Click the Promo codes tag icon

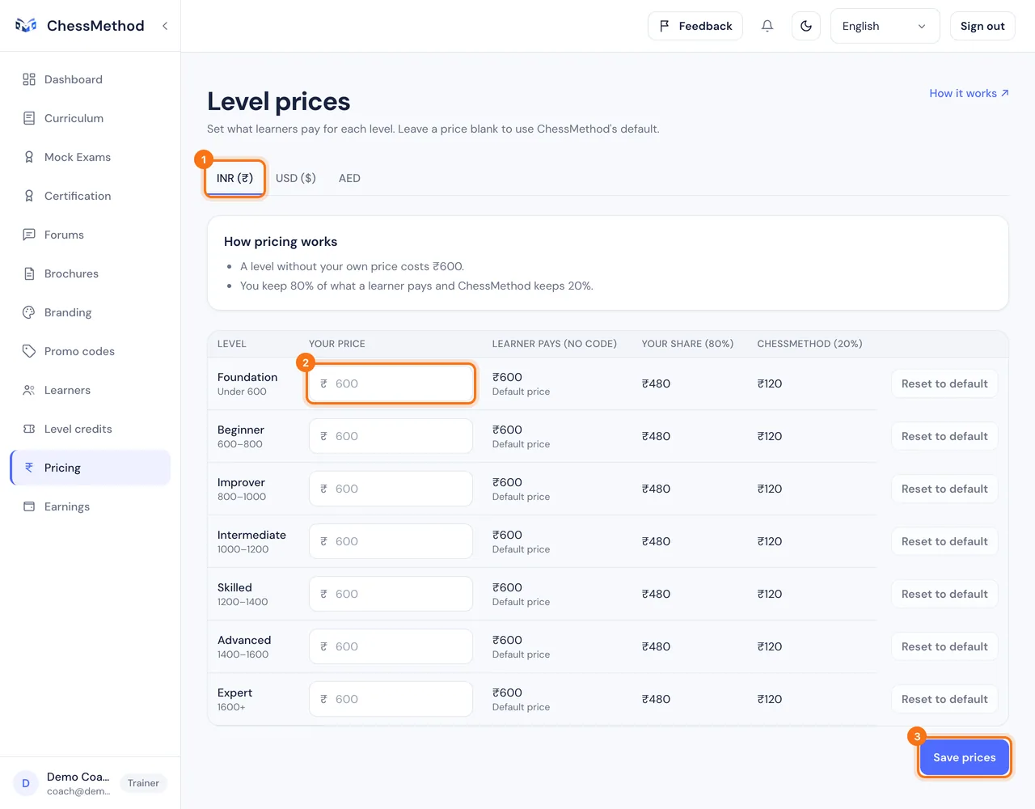[x=29, y=351]
